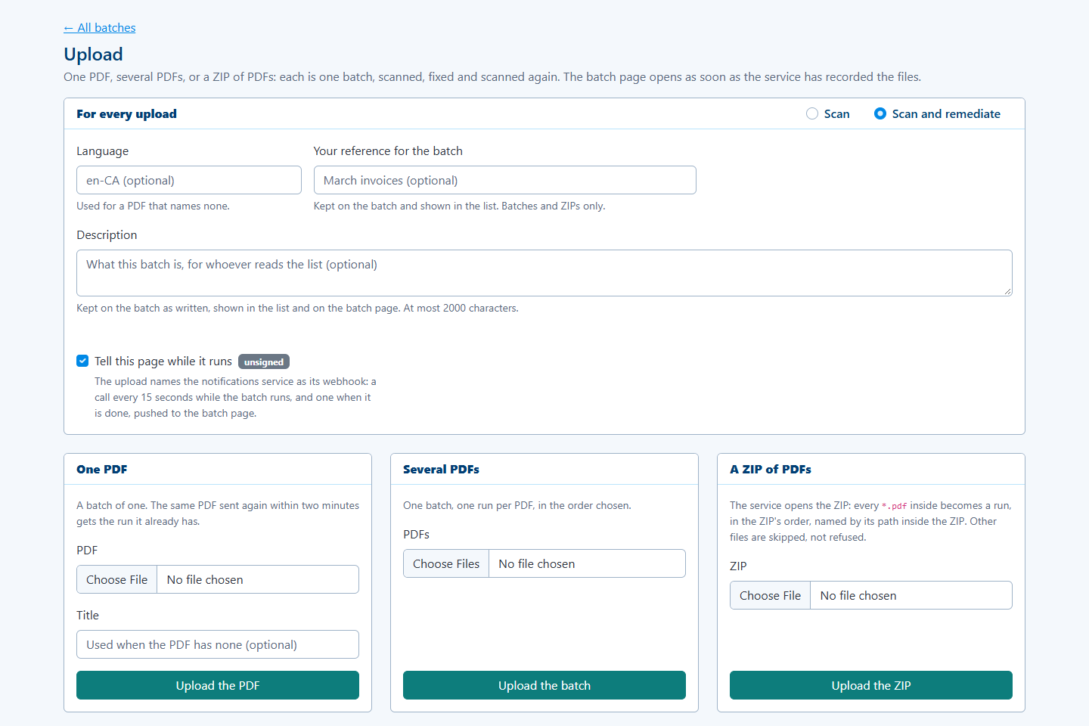Open the Choose Files picker for Several PDFs
The width and height of the screenshot is (1089, 726).
click(446, 563)
